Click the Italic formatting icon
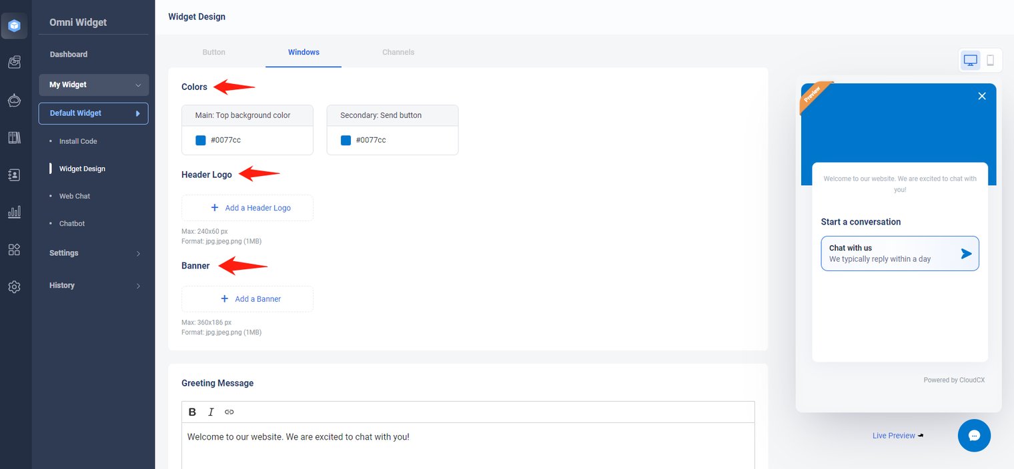Image resolution: width=1014 pixels, height=469 pixels. [x=211, y=412]
